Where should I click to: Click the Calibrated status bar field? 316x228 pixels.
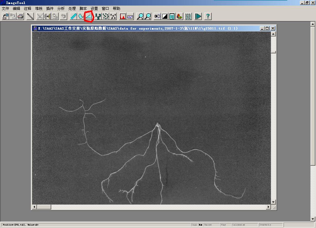(244, 225)
